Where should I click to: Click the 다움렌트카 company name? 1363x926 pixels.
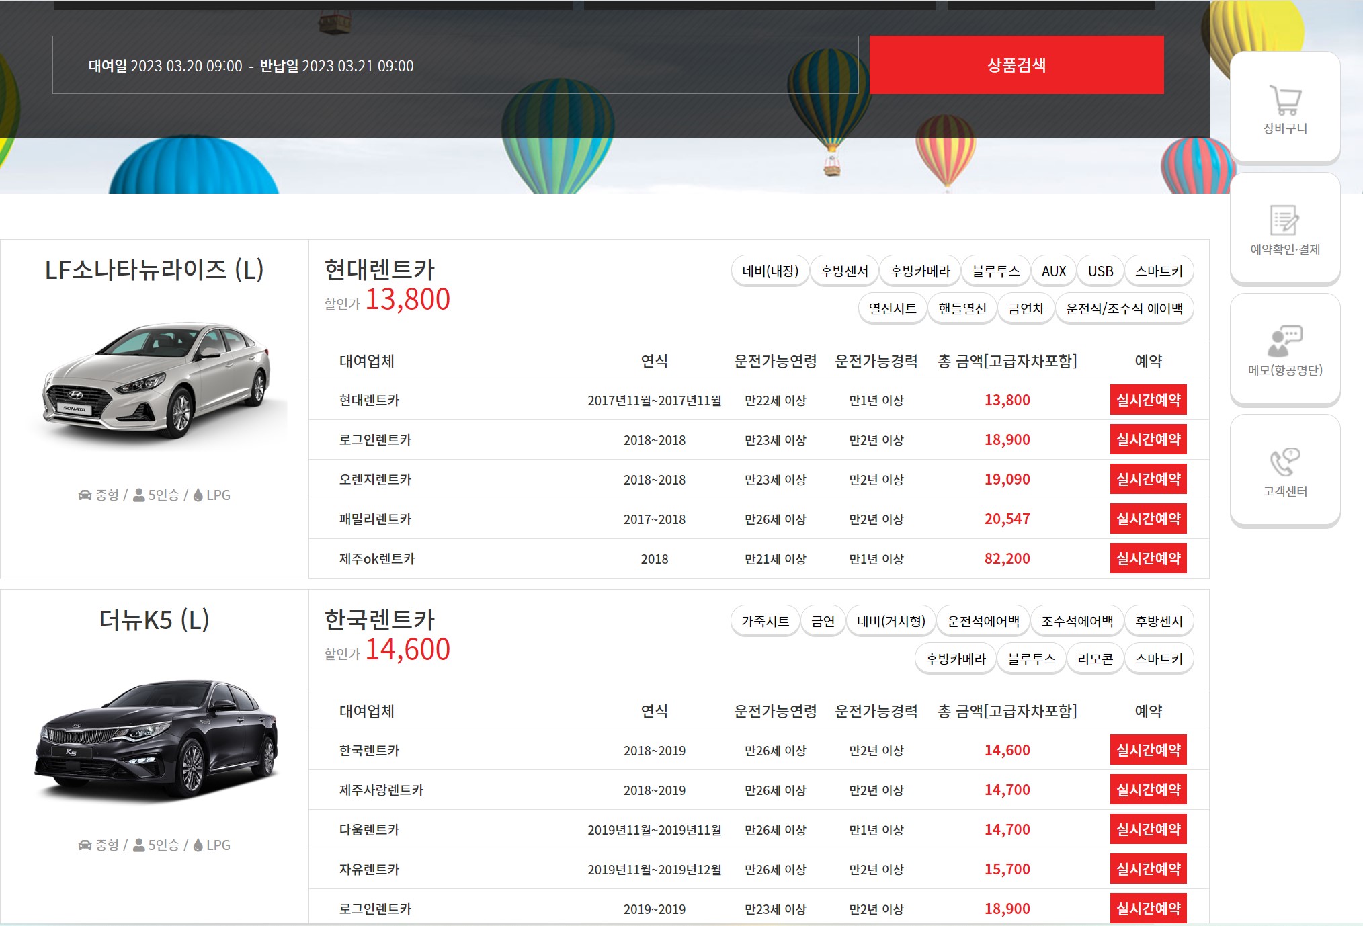coord(369,830)
